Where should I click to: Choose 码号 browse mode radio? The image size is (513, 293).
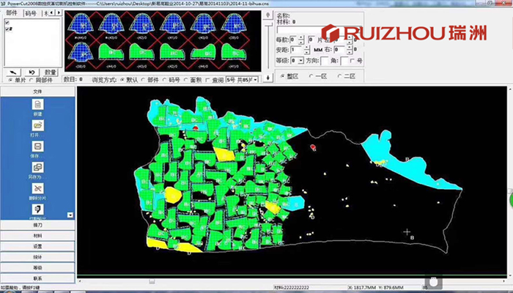[x=165, y=80]
